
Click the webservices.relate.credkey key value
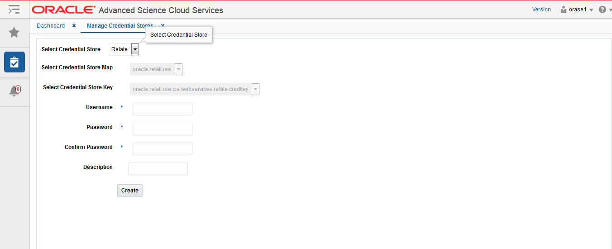(191, 89)
